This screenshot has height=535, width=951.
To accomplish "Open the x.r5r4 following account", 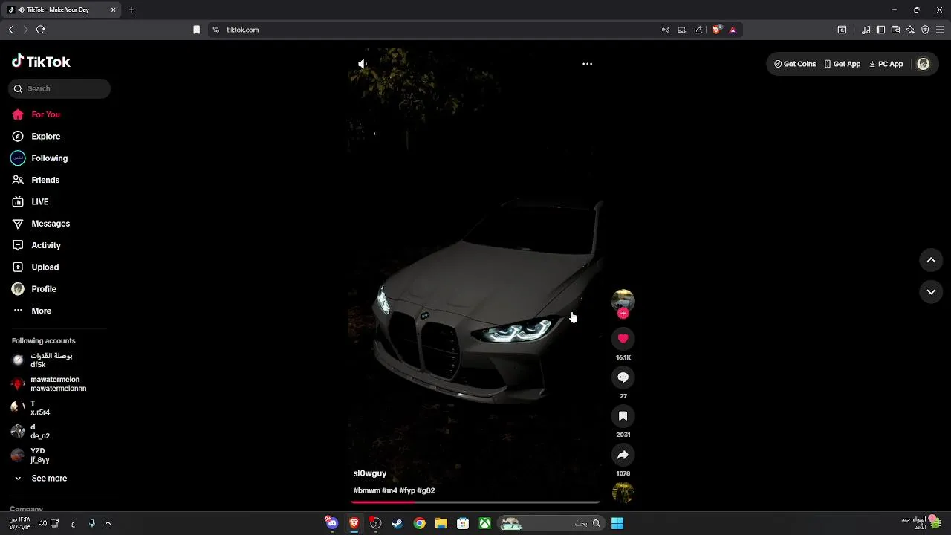I will [31, 408].
